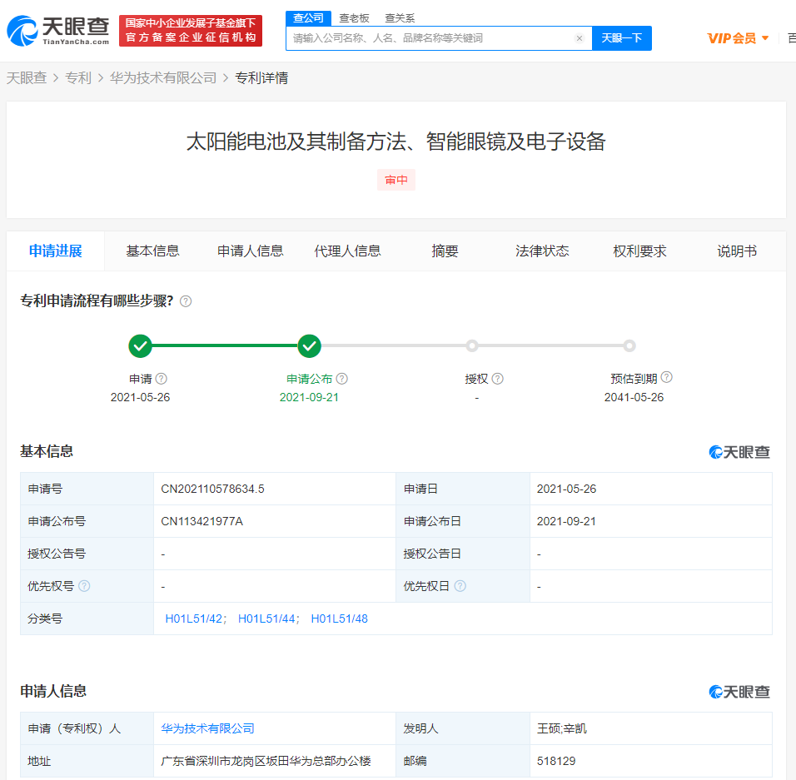The width and height of the screenshot is (796, 780).
Task: Click the red 国家中小企业发展子基金 banner
Action: tap(191, 31)
